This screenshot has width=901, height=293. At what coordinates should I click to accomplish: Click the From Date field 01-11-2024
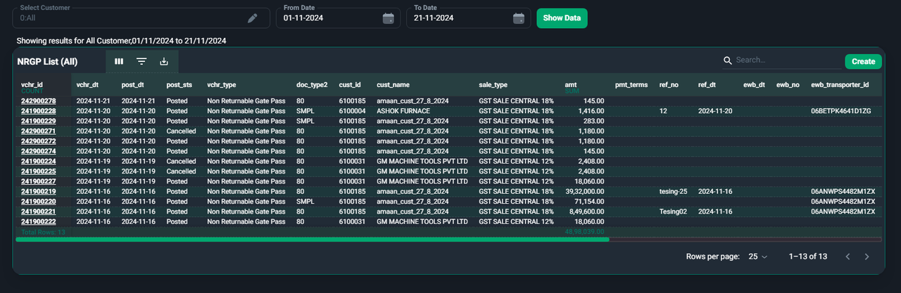tap(337, 18)
